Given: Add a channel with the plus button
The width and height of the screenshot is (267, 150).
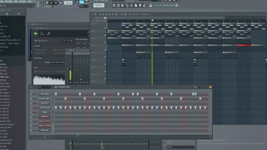Looking at the screenshot, I should pos(45,137).
